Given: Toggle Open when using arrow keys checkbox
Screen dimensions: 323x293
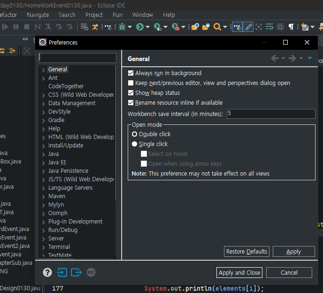Looking at the screenshot, I should [144, 164].
